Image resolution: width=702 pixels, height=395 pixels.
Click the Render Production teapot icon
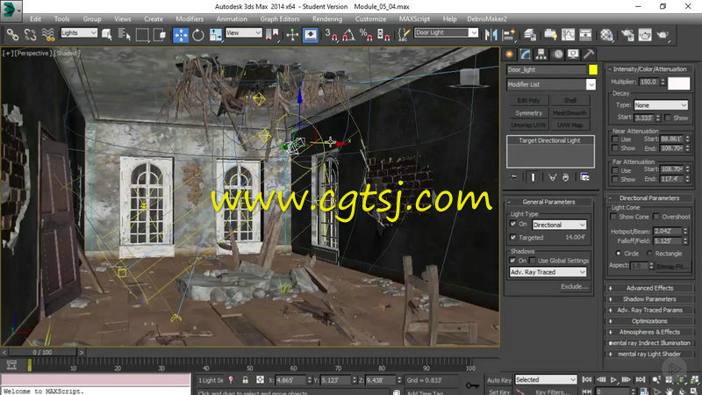(x=663, y=34)
